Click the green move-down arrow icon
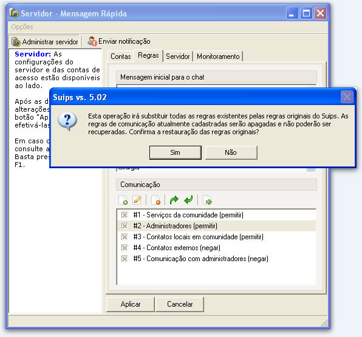The image size is (362, 337). pos(189,200)
